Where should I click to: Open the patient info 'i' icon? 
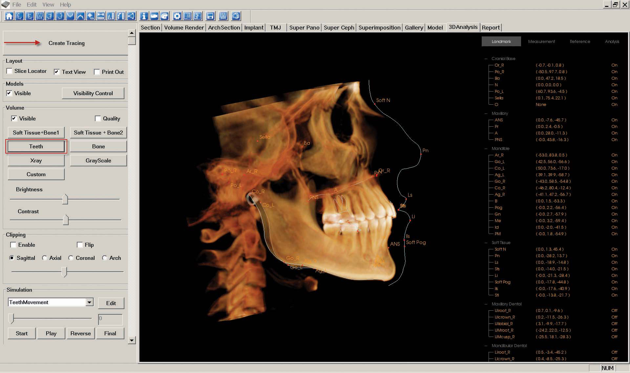tap(144, 16)
